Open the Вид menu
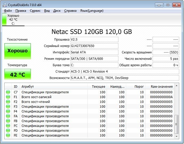184x144 pixels. click(47, 11)
